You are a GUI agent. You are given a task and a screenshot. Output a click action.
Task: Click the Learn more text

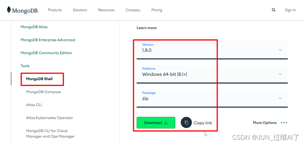click(x=147, y=28)
